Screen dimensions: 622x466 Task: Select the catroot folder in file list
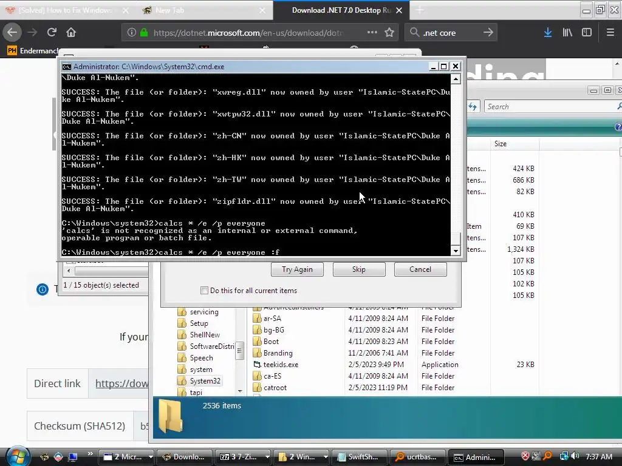275,388
